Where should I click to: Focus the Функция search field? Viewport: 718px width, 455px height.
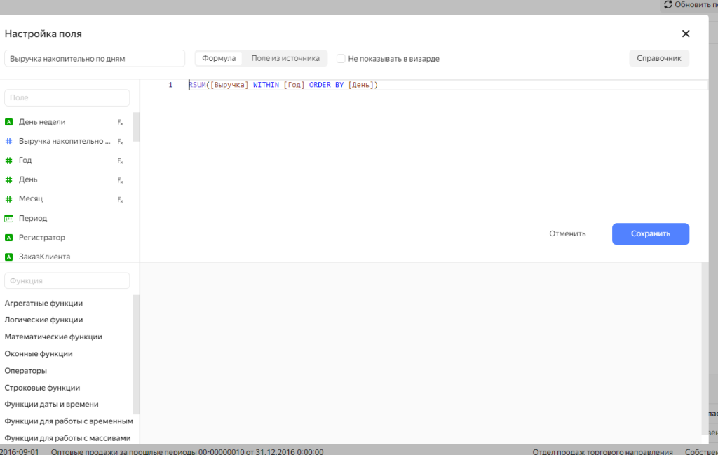click(67, 280)
